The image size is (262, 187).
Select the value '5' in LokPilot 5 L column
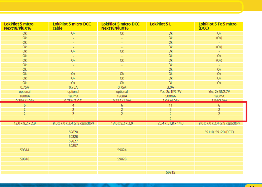coord(170,110)
